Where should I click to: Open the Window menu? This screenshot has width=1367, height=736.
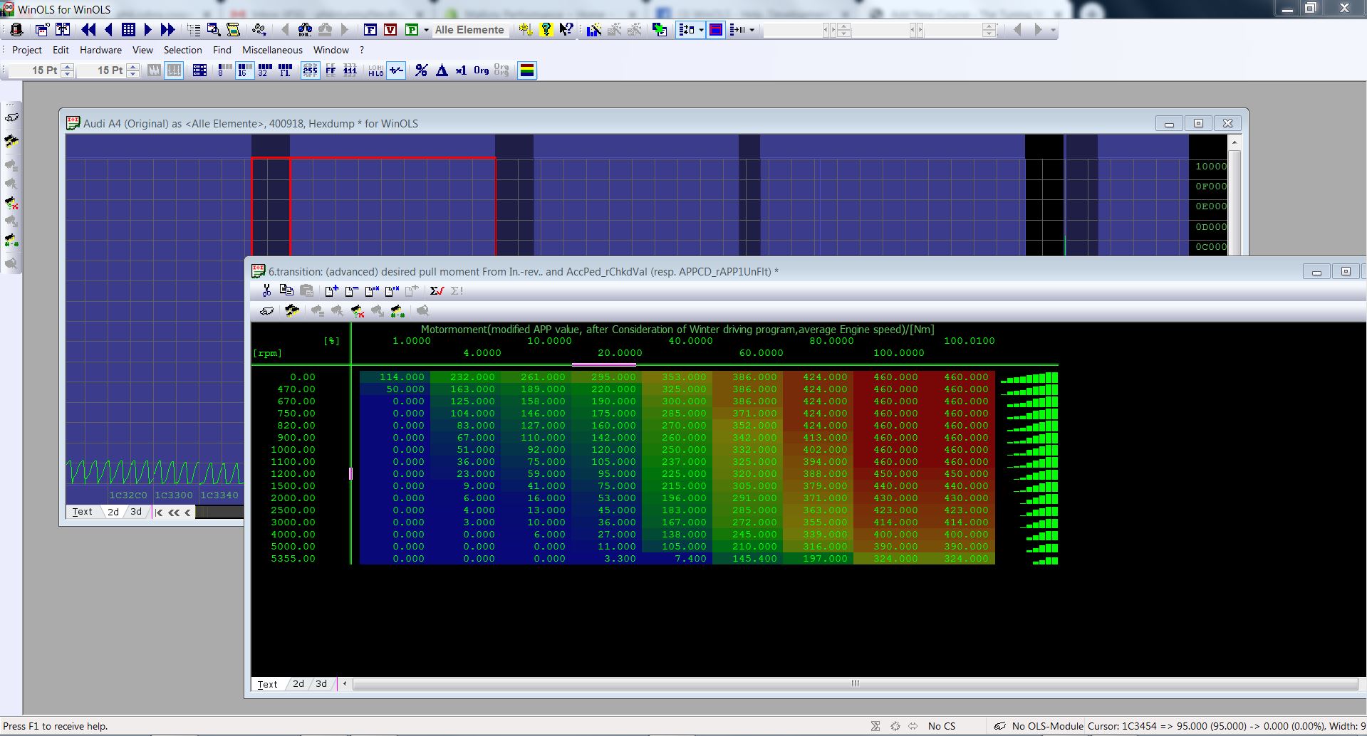click(331, 50)
